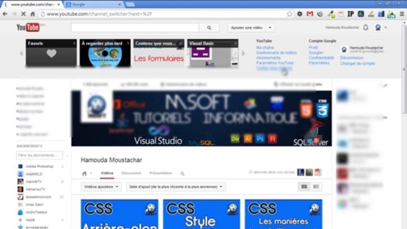407x229 pixels.
Task: Click the account avatar in header
Action: pos(378,27)
